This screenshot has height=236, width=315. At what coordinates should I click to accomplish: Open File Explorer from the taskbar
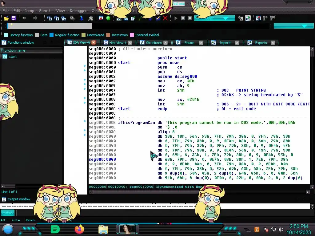point(103,230)
